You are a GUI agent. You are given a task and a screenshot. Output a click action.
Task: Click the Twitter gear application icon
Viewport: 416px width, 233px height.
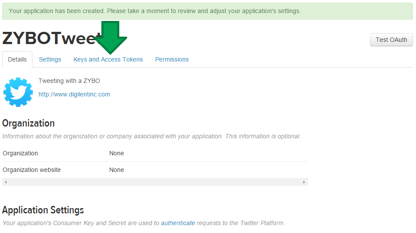18,92
